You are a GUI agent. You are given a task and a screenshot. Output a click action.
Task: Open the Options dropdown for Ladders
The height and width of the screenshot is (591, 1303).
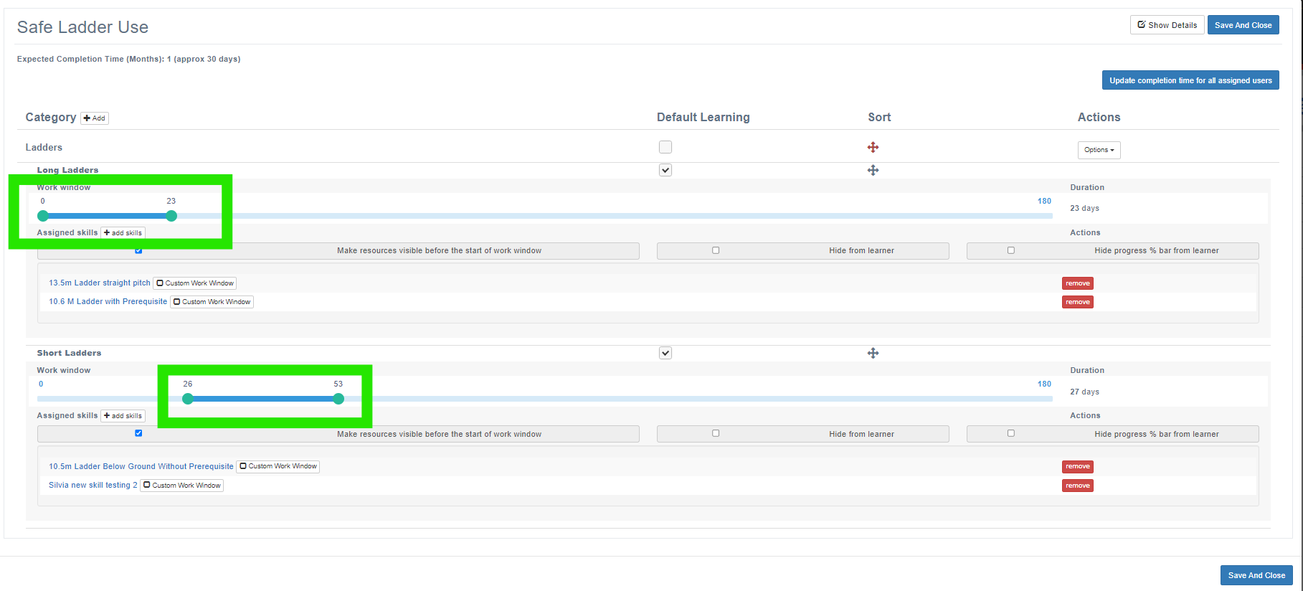coord(1099,150)
